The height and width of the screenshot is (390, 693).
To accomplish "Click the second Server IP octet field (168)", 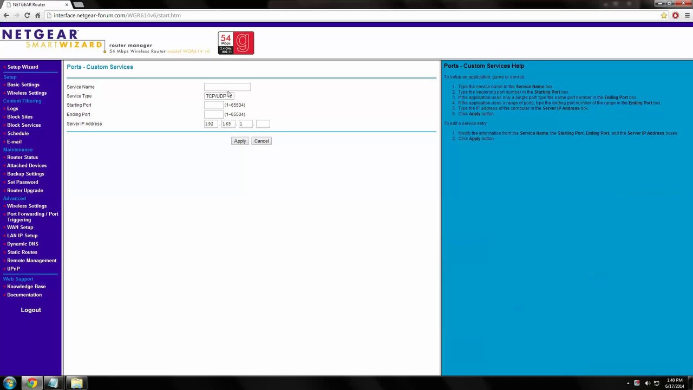I will pyautogui.click(x=228, y=124).
